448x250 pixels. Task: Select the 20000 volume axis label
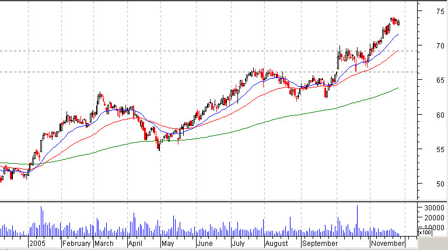point(434,218)
